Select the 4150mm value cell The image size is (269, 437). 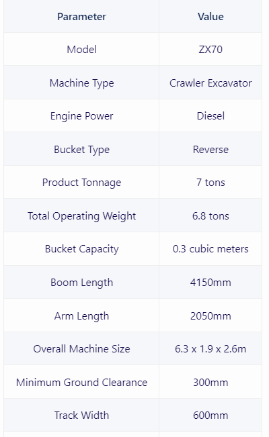coord(210,283)
